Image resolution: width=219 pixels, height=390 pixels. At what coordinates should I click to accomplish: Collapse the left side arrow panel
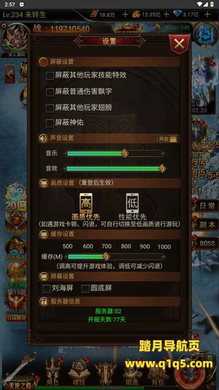[x=10, y=74]
